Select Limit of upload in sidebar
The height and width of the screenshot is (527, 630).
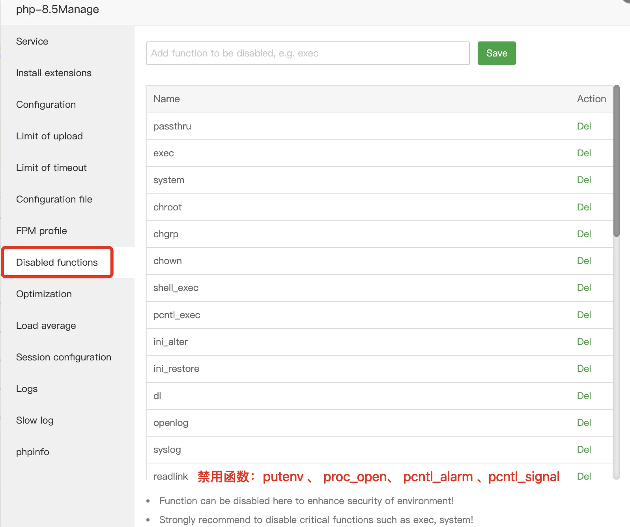(49, 136)
